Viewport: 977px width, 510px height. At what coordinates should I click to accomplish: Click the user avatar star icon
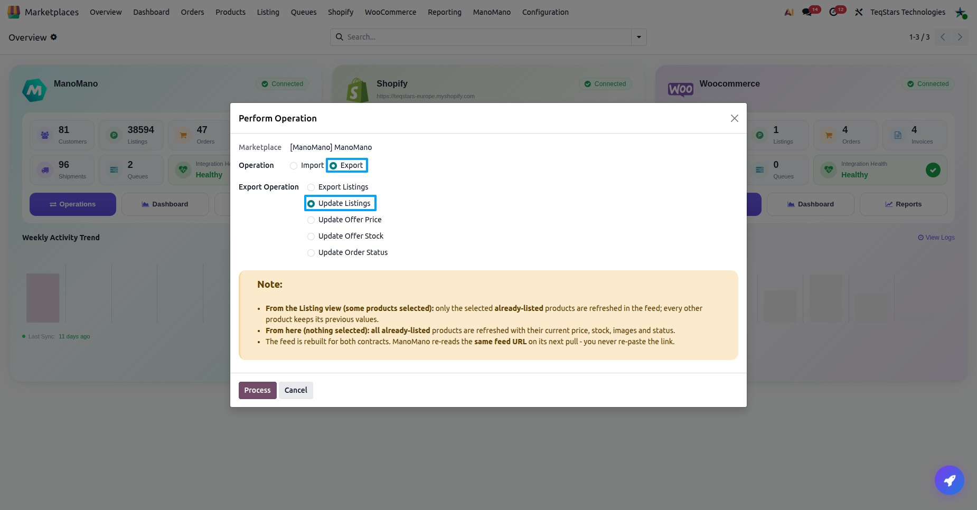point(961,12)
